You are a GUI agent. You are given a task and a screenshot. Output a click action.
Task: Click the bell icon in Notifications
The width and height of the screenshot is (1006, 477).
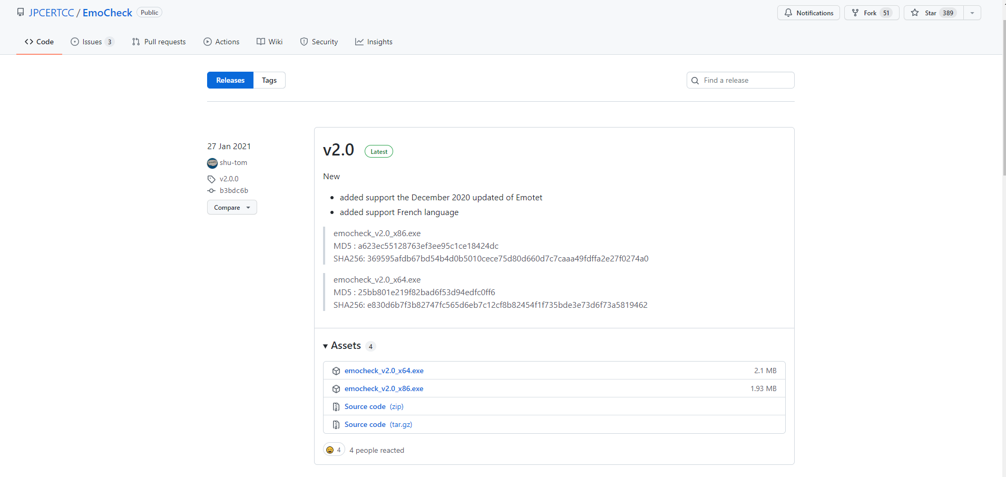788,13
